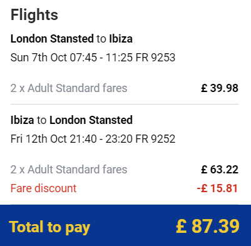Image resolution: width=251 pixels, height=246 pixels.
Task: Click flight number FR 9252
Action: 155,139
